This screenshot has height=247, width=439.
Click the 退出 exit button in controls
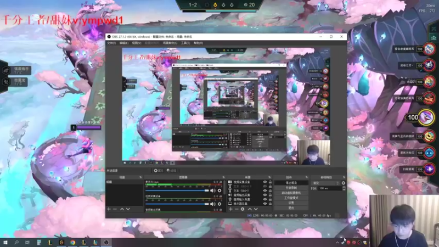click(291, 208)
